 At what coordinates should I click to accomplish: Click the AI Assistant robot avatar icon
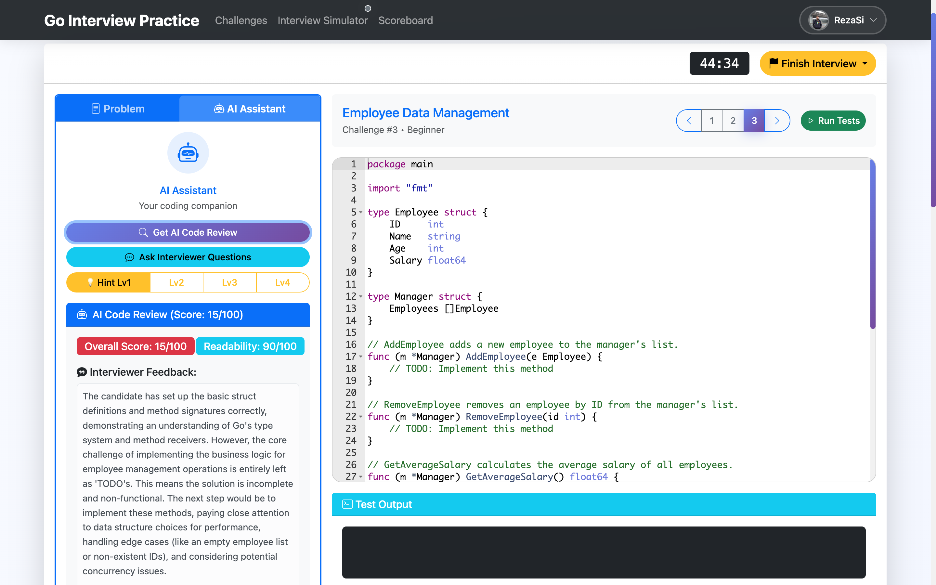188,153
